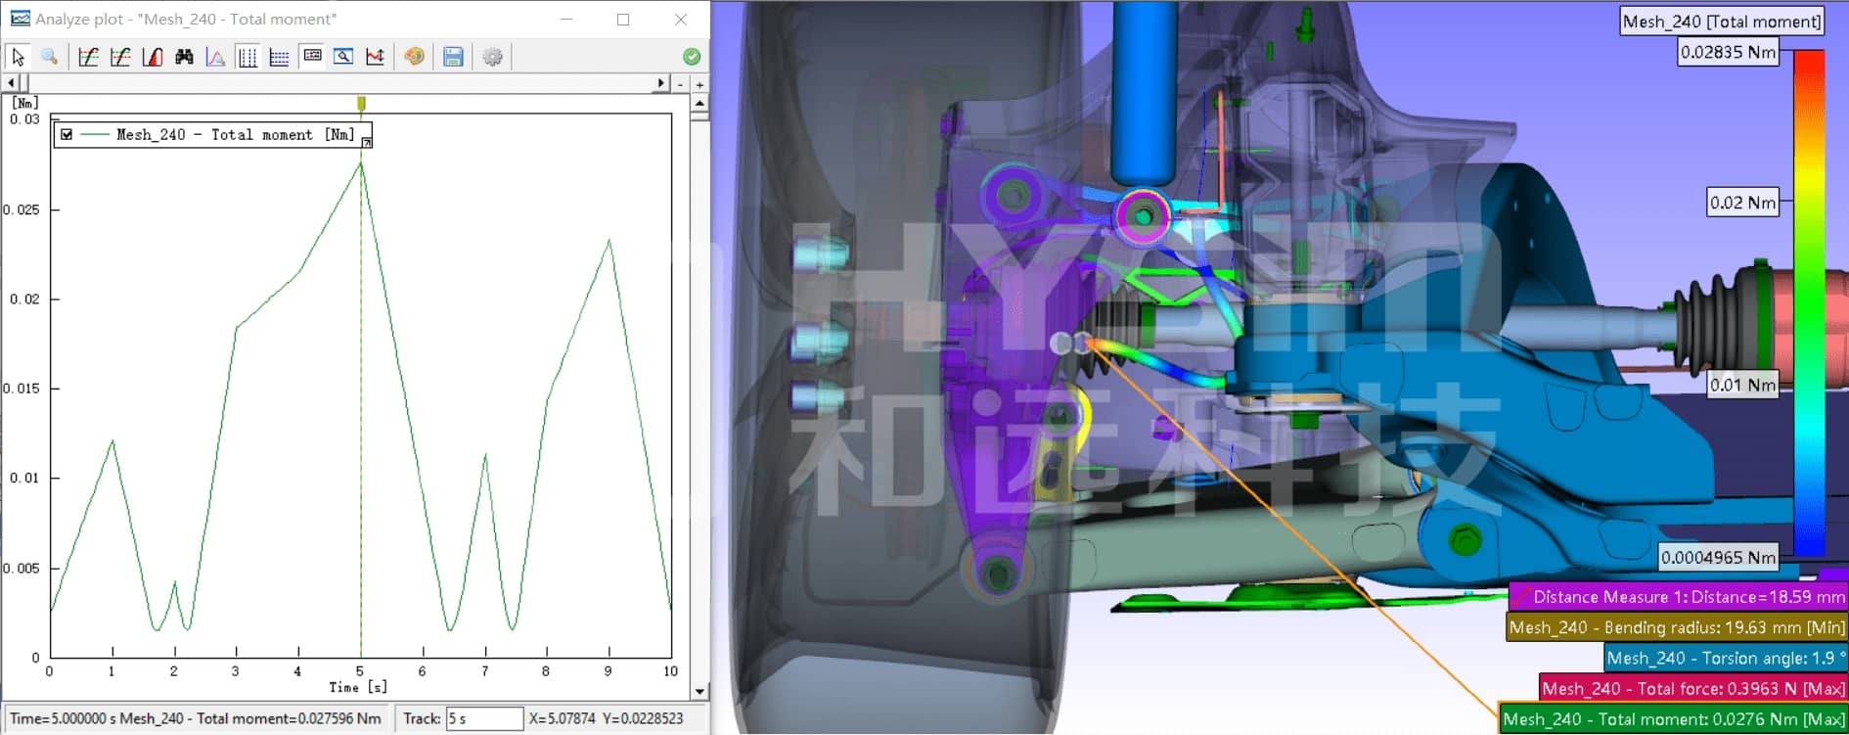Toggle vertical grid lines icon
The image size is (1849, 735).
(x=248, y=57)
